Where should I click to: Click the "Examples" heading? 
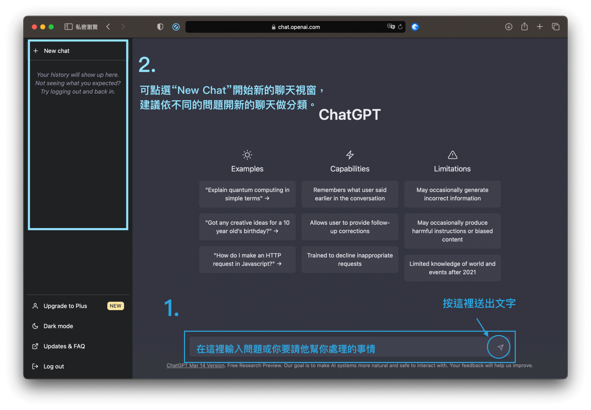pyautogui.click(x=247, y=169)
